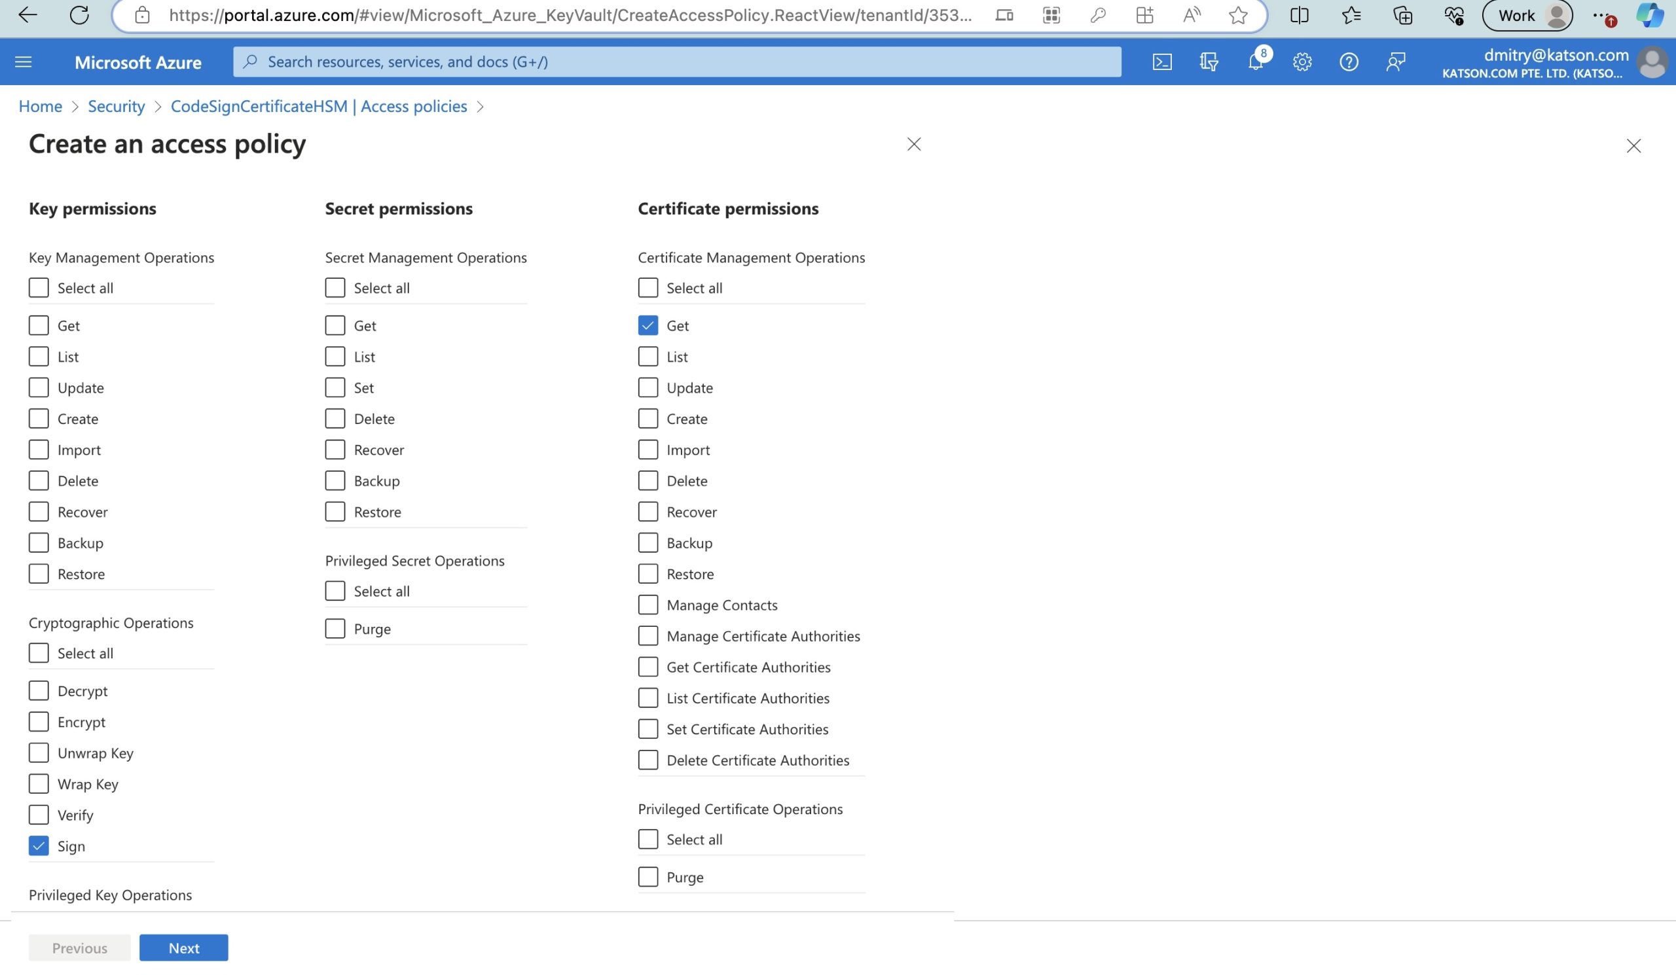1676x975 pixels.
Task: Open CodeSignCertificateHSM Access policies breadcrumb
Action: (319, 107)
